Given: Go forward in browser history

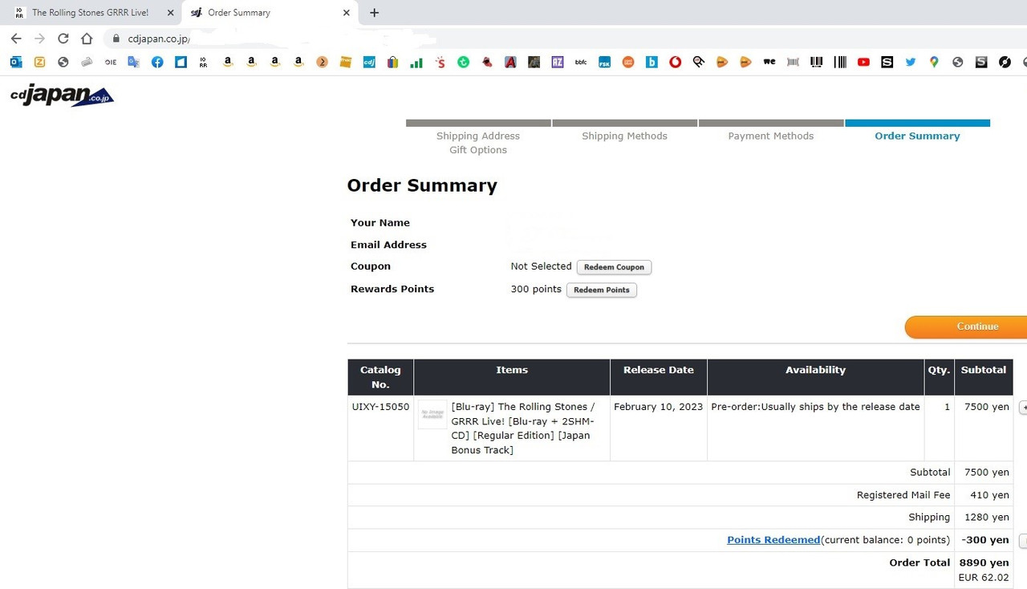Looking at the screenshot, I should tap(39, 39).
